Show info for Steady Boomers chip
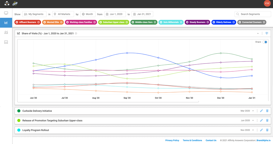 coord(208,22)
